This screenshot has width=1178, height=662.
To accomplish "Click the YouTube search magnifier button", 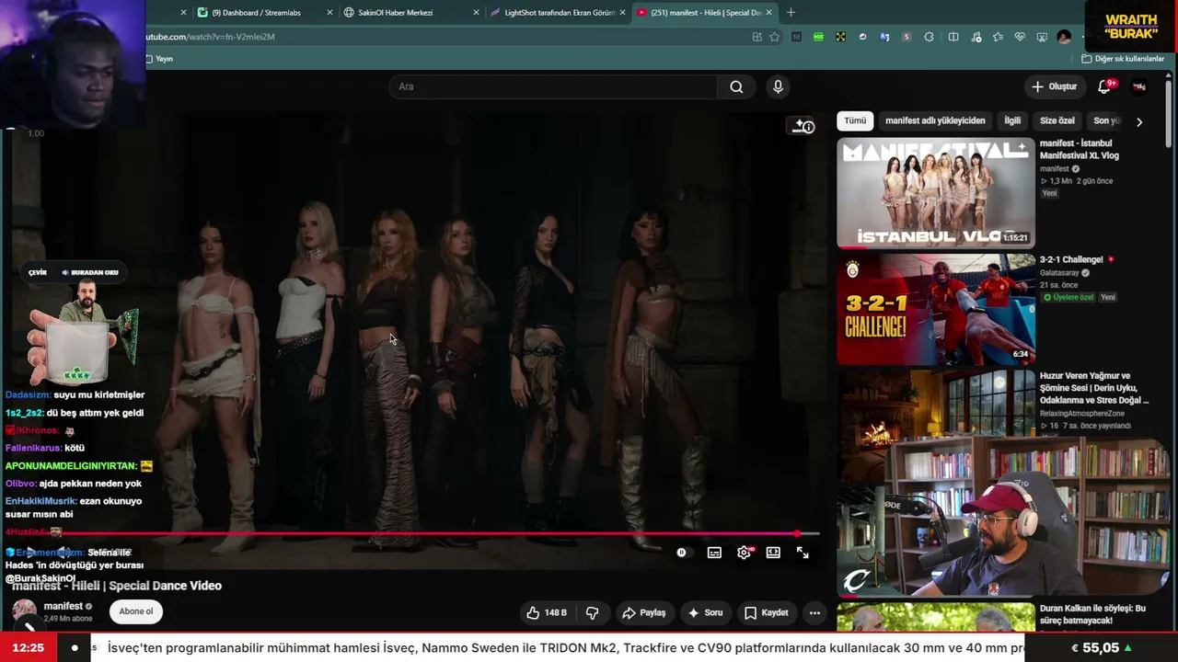I will click(736, 86).
